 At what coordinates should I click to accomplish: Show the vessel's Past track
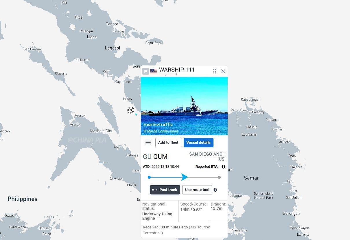165,190
